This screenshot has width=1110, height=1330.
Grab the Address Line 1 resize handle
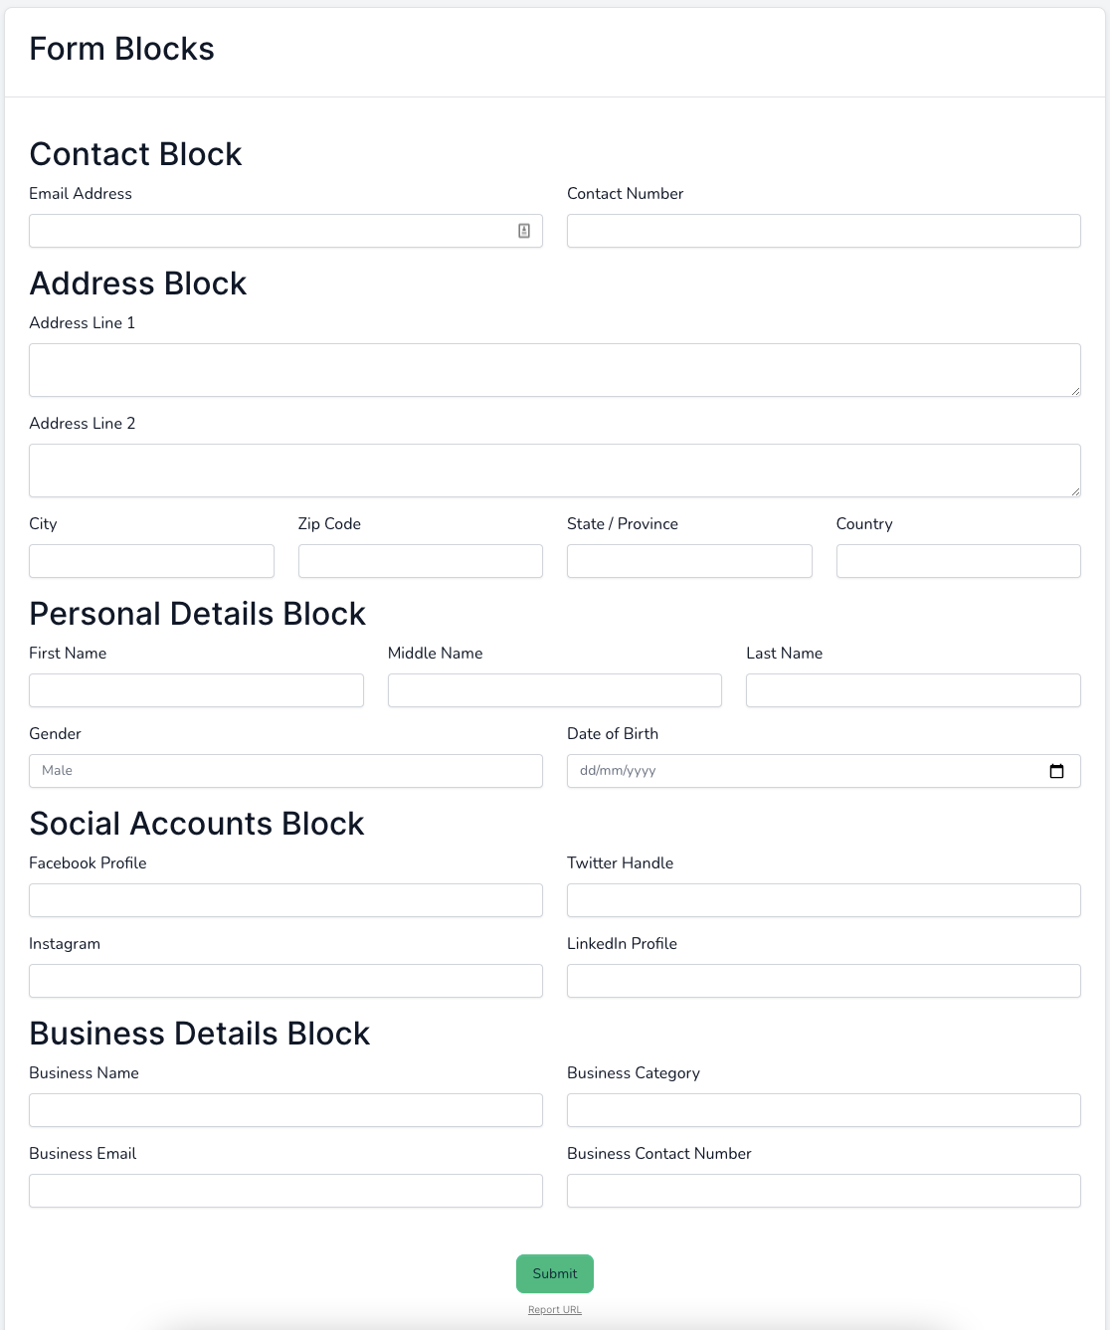1075,391
